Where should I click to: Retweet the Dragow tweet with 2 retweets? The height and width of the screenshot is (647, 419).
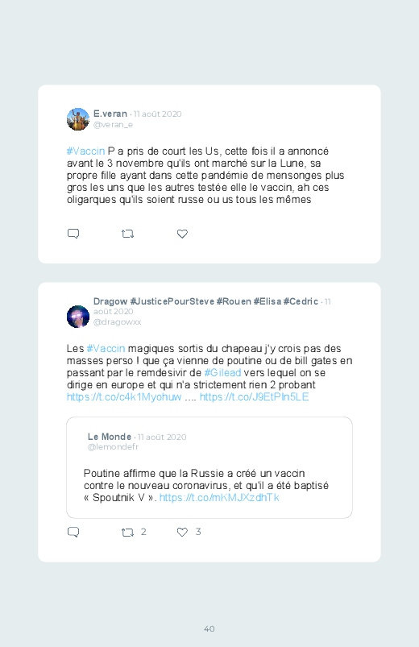pos(127,533)
